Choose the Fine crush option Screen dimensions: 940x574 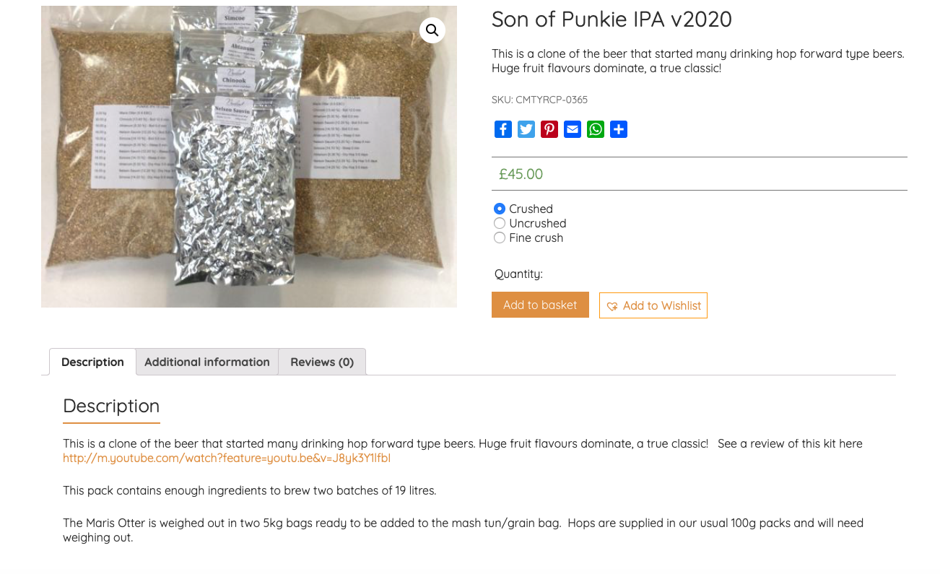[x=500, y=238]
